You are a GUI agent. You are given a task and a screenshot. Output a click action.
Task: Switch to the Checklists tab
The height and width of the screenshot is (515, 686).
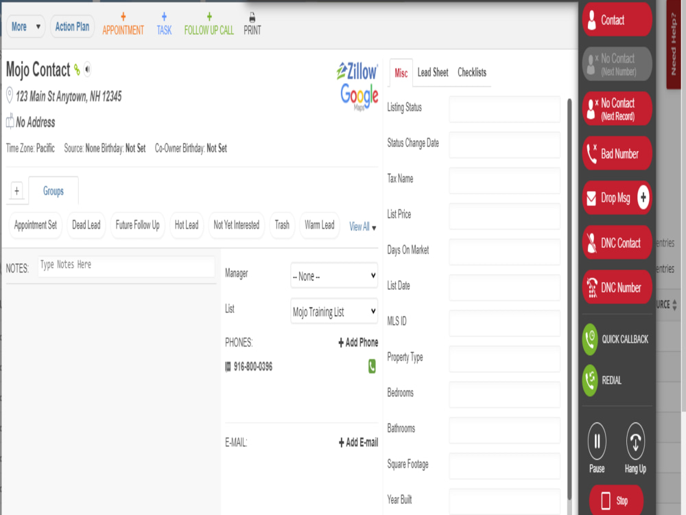[x=472, y=72]
